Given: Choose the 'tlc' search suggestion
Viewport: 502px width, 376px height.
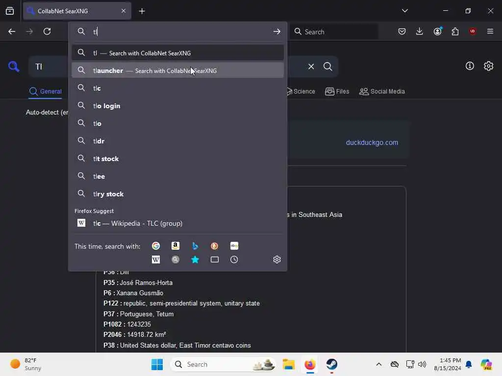Looking at the screenshot, I should (x=177, y=88).
